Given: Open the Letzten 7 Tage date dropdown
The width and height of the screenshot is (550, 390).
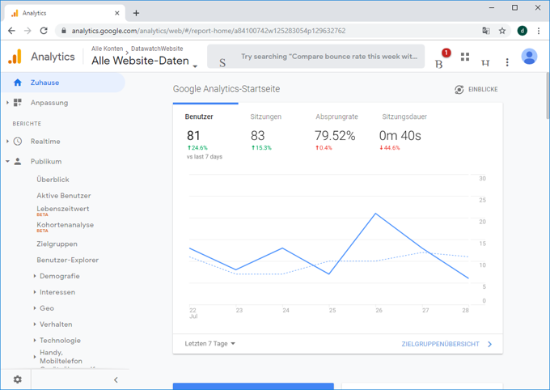Looking at the screenshot, I should point(210,344).
